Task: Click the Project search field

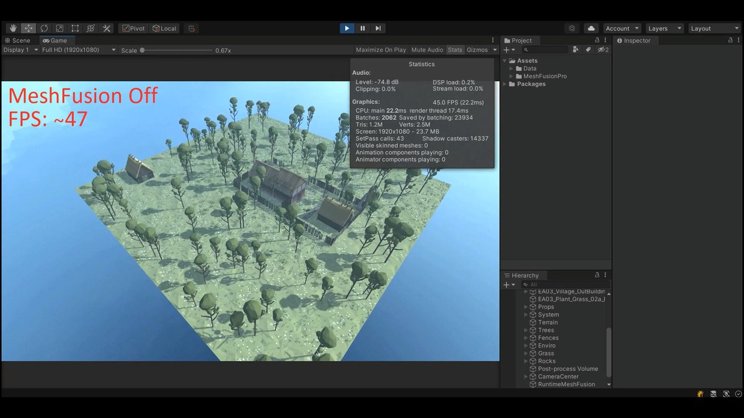Action: [545, 50]
